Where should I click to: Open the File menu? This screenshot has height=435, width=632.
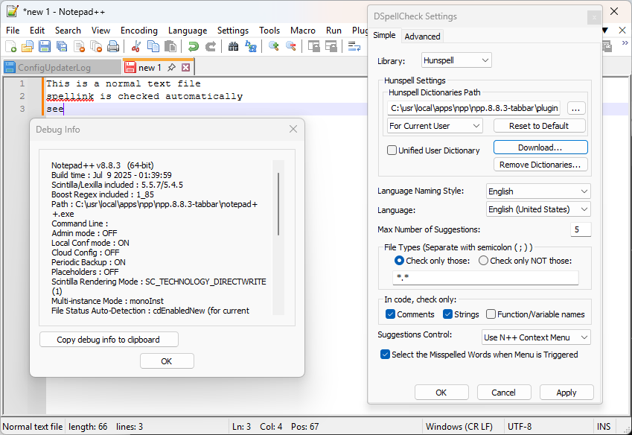click(13, 31)
